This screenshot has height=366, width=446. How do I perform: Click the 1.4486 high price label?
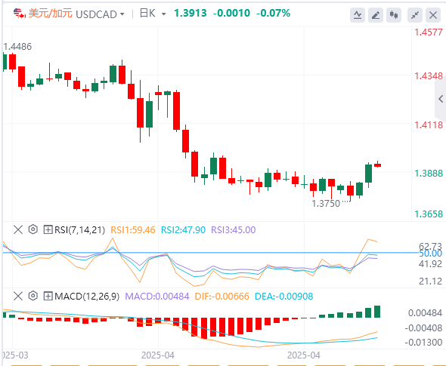click(17, 46)
